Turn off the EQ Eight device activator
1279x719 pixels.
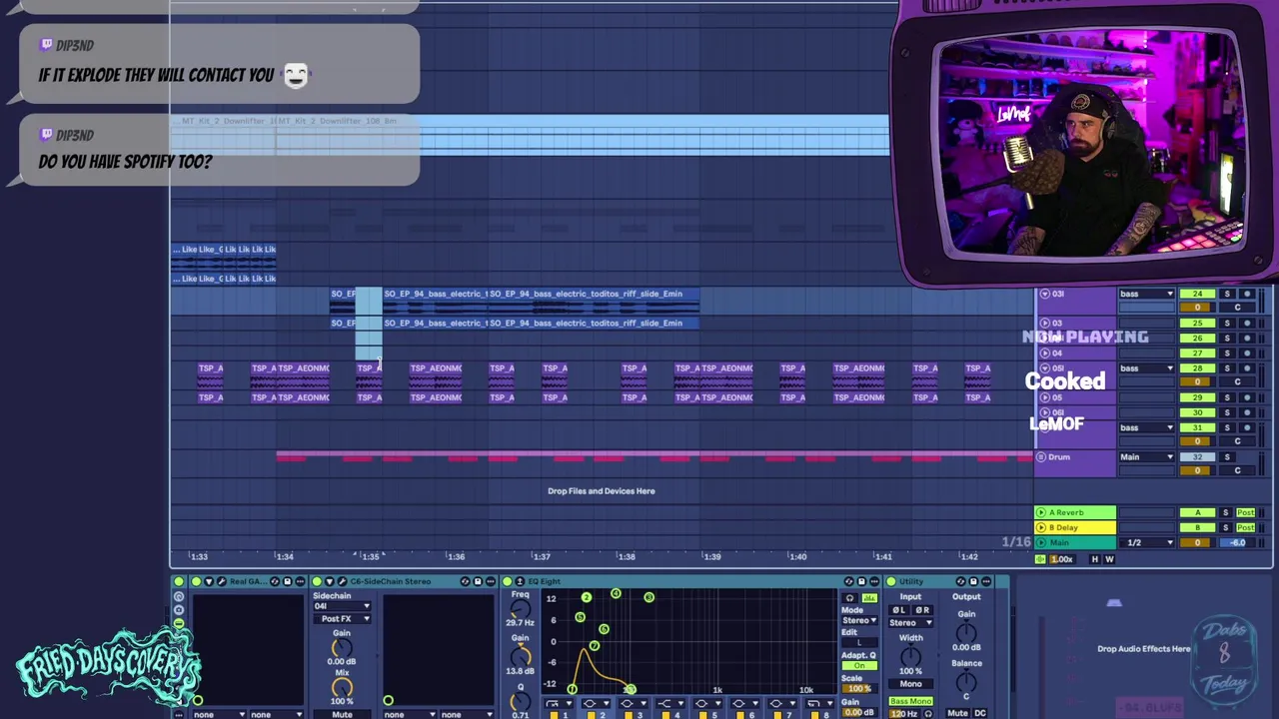pos(507,581)
